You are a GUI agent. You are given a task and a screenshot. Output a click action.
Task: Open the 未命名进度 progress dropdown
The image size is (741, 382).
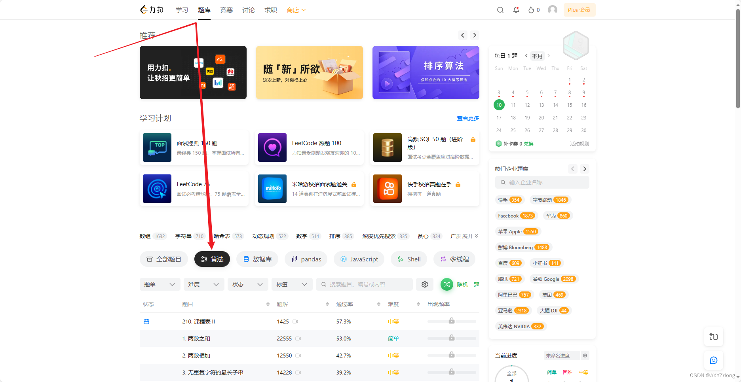(x=561, y=356)
